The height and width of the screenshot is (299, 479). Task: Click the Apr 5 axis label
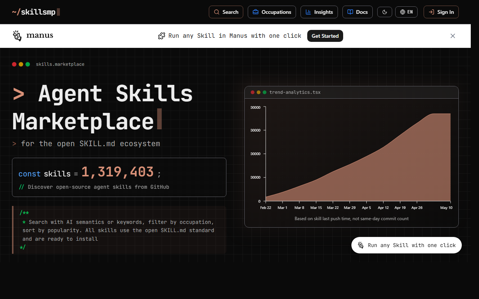[366, 208]
